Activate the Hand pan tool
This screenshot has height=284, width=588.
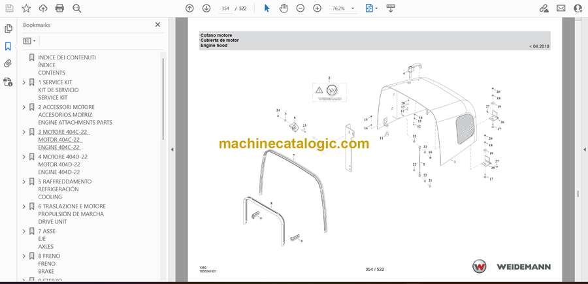pyautogui.click(x=284, y=8)
